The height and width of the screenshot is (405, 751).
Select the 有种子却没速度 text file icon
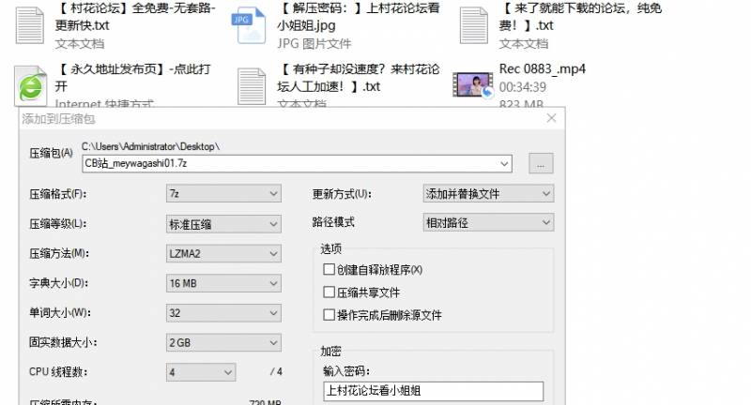click(252, 85)
